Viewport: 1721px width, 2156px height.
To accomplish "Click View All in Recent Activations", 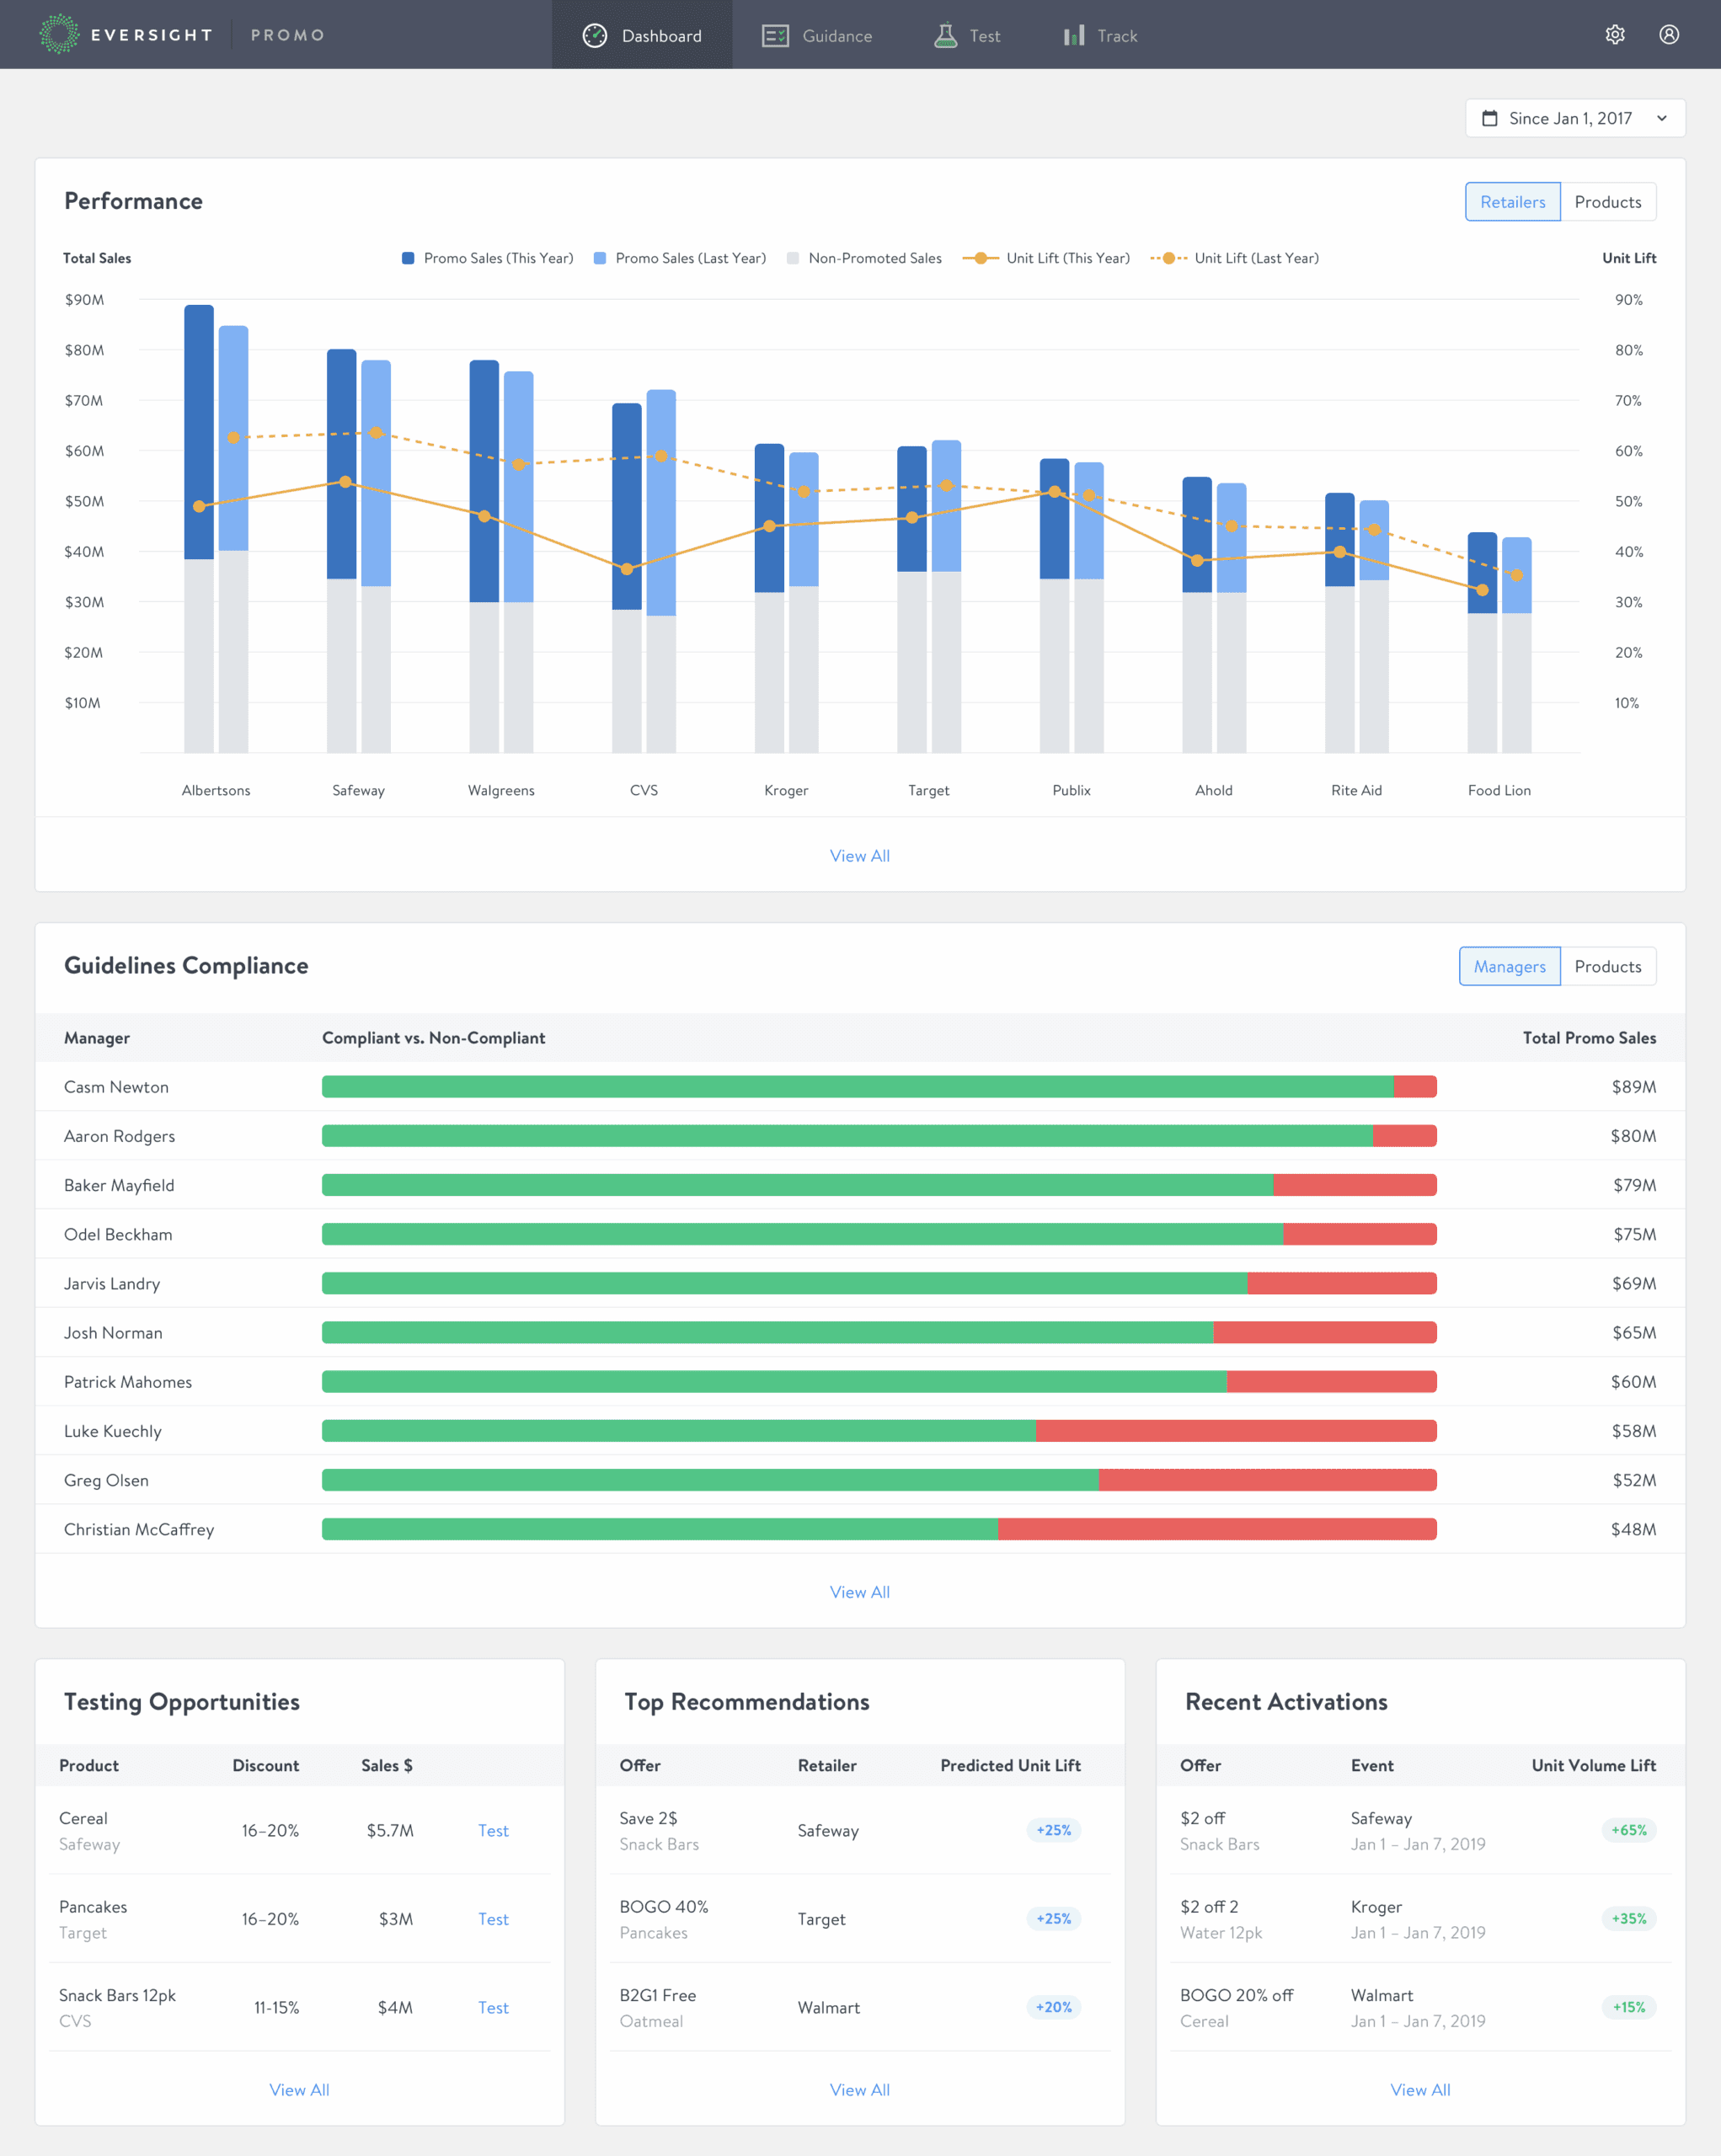I will click(x=1420, y=2090).
